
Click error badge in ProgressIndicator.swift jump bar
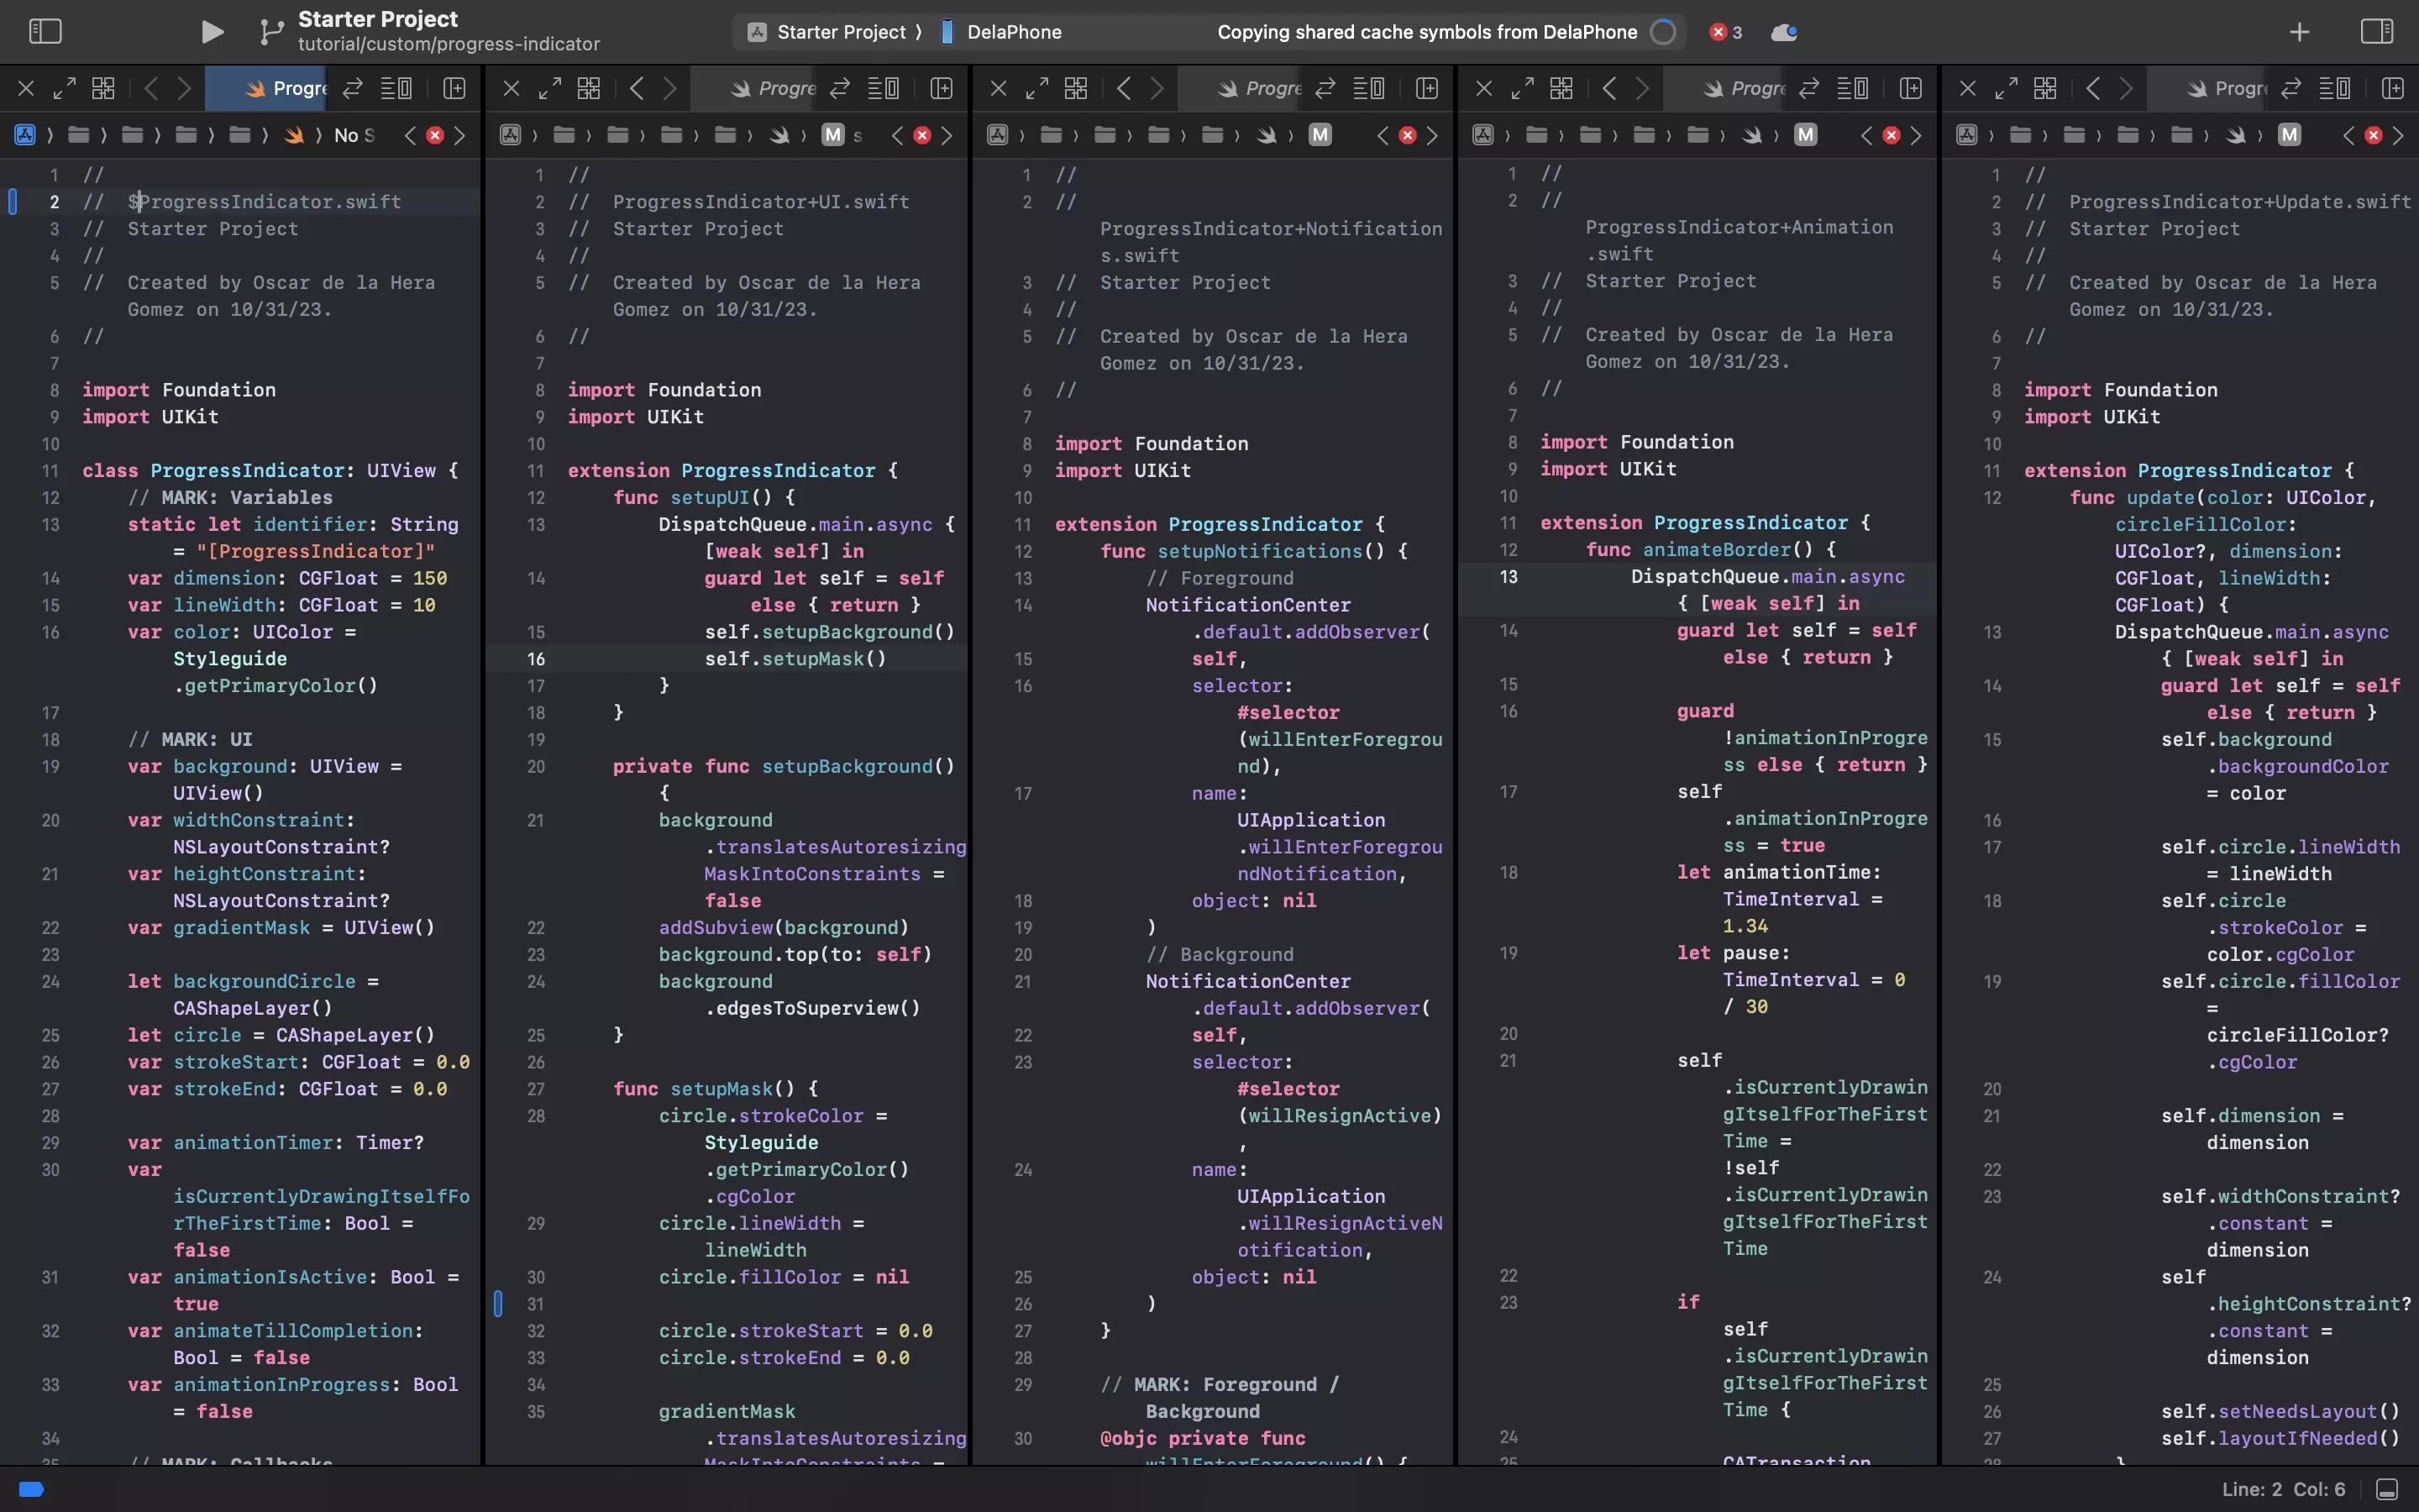tap(435, 134)
